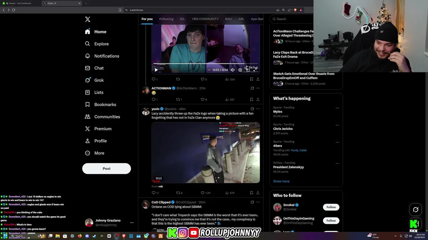This screenshot has width=428, height=240.
Task: Open options for the Myles trend
Action: point(337,108)
